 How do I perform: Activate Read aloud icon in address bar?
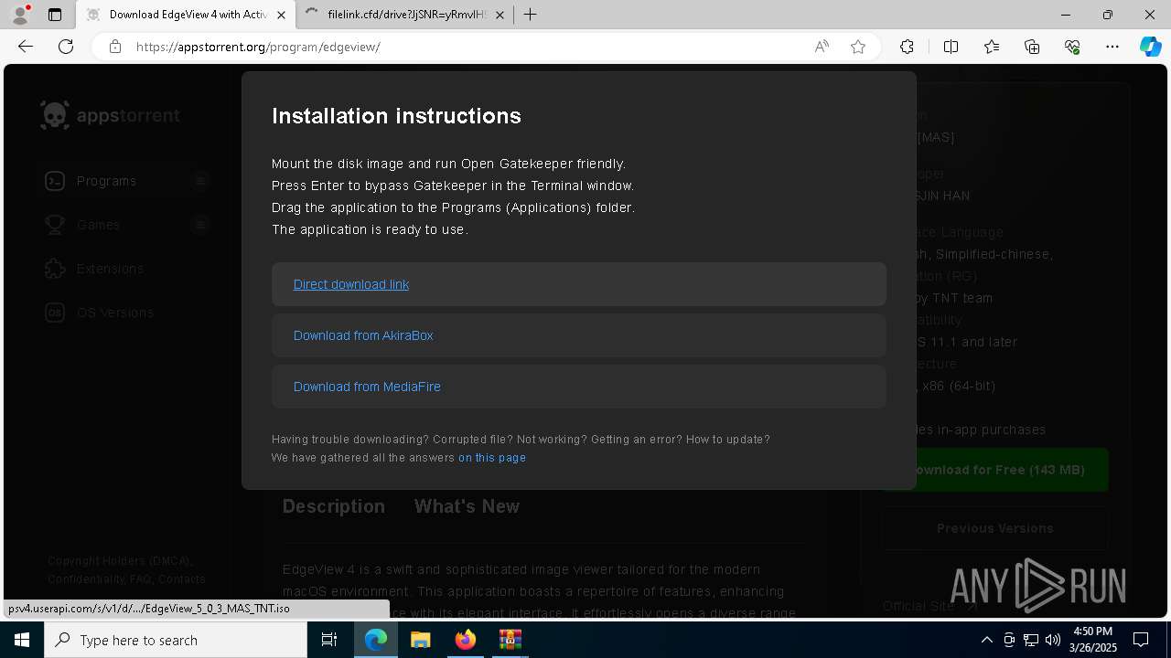point(822,47)
